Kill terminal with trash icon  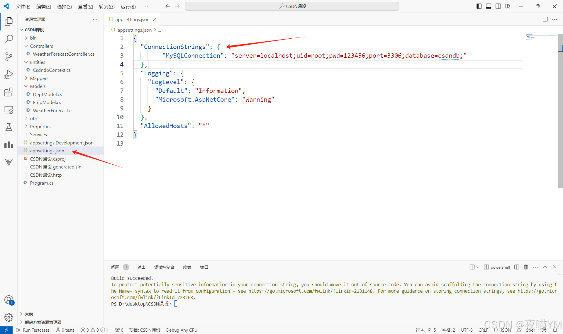[526, 267]
